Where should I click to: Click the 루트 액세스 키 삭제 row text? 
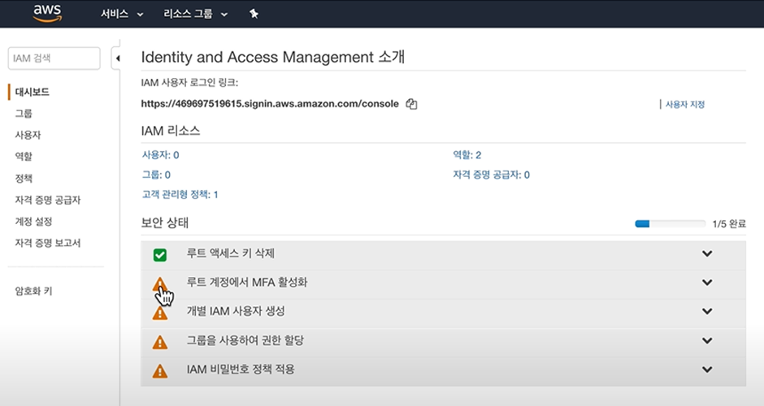click(231, 253)
